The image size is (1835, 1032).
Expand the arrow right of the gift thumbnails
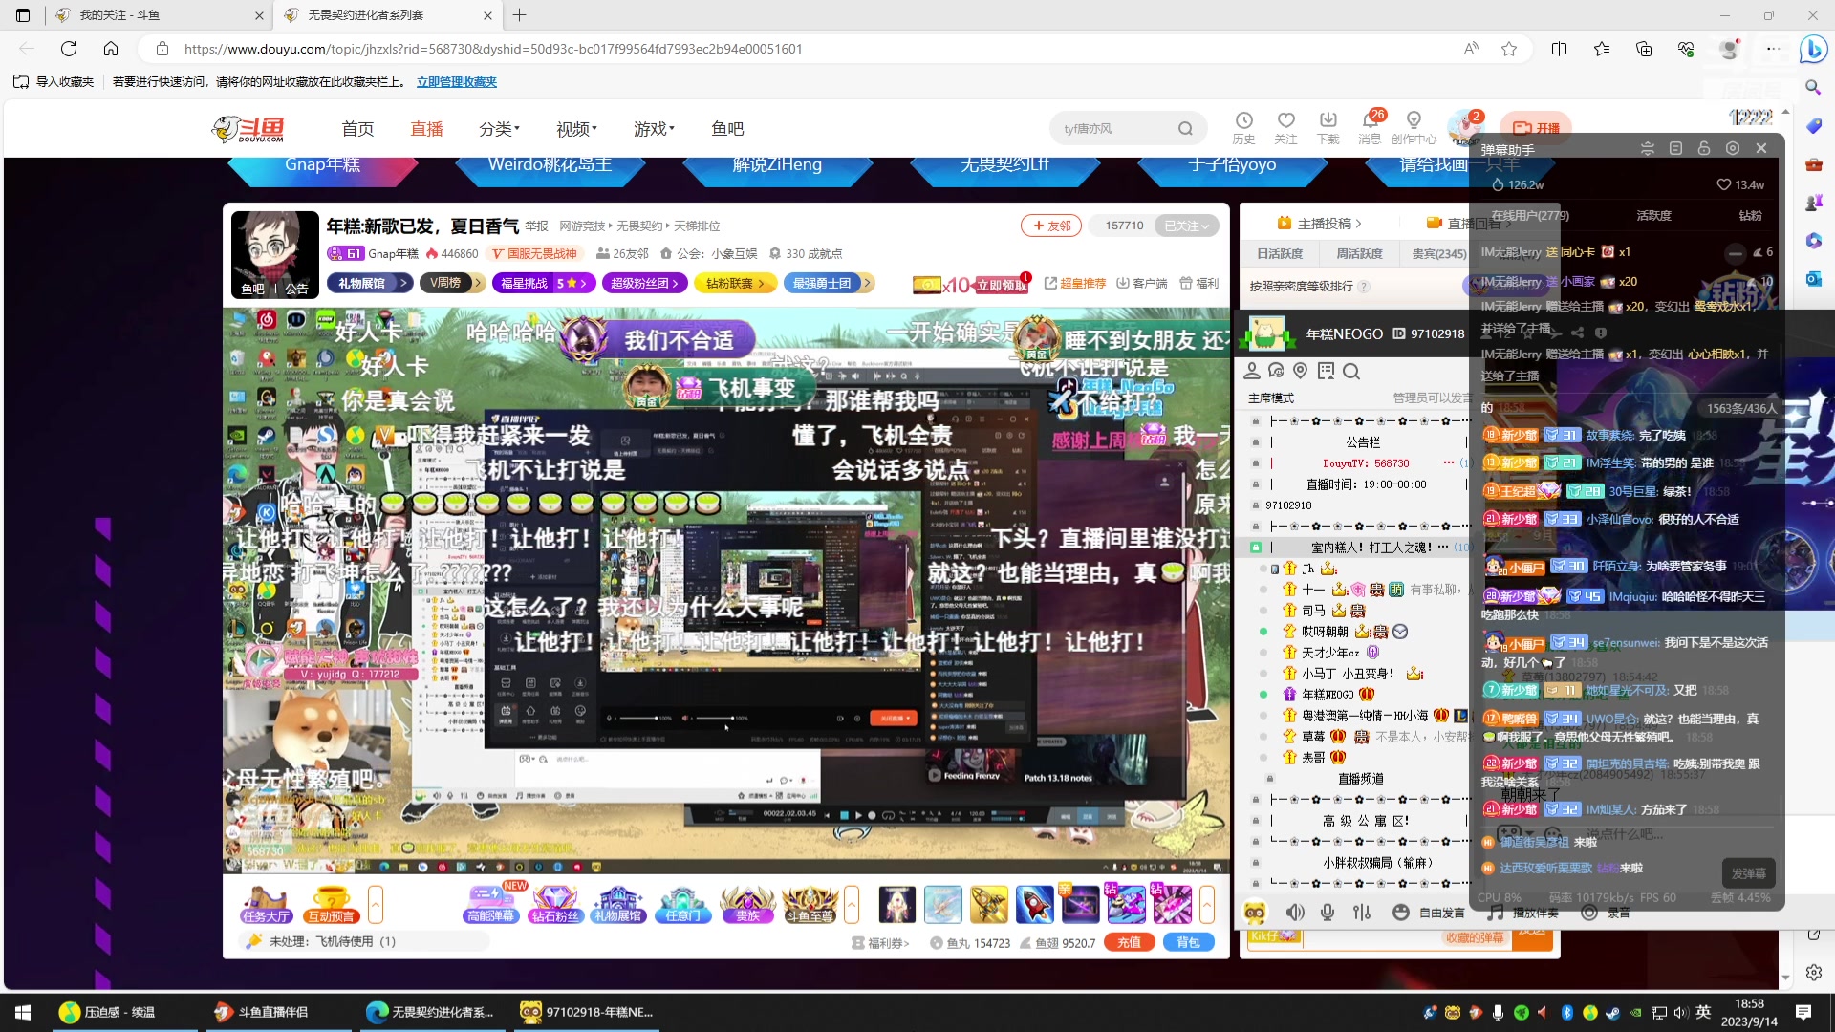tap(1207, 904)
